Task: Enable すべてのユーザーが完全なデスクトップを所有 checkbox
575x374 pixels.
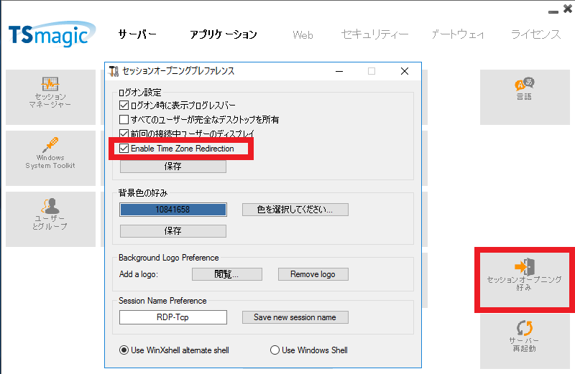Action: click(124, 119)
